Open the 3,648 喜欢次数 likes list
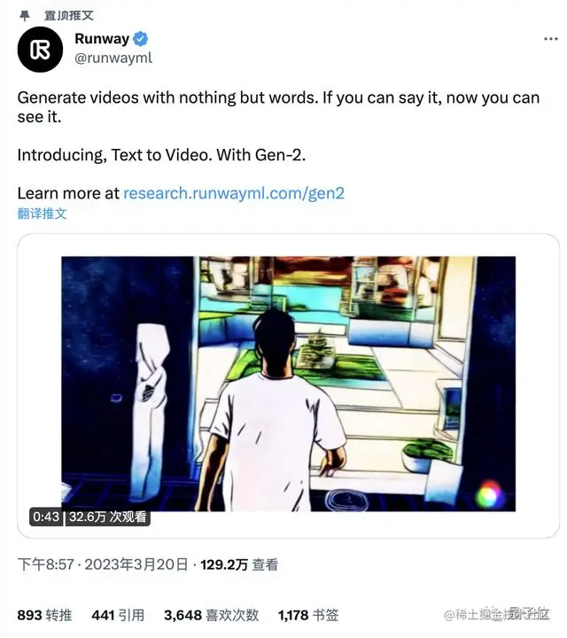Viewport: 567px width, 638px height. pos(212,615)
